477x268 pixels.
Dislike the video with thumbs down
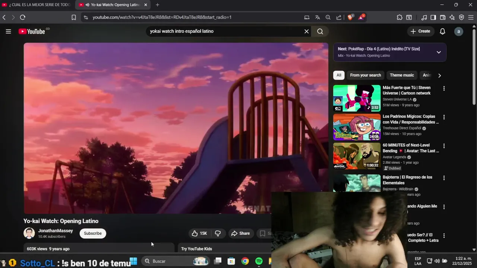click(x=218, y=233)
